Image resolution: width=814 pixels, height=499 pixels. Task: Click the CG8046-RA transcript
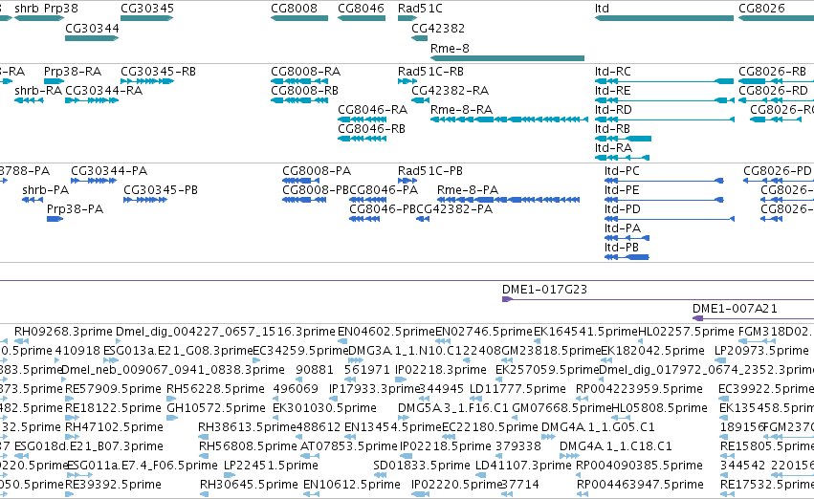pos(362,119)
